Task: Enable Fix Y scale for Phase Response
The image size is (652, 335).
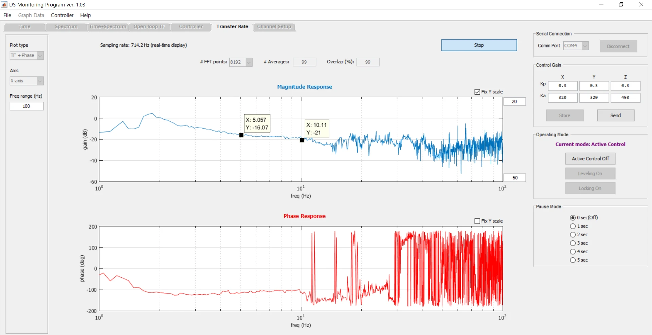Action: click(477, 221)
